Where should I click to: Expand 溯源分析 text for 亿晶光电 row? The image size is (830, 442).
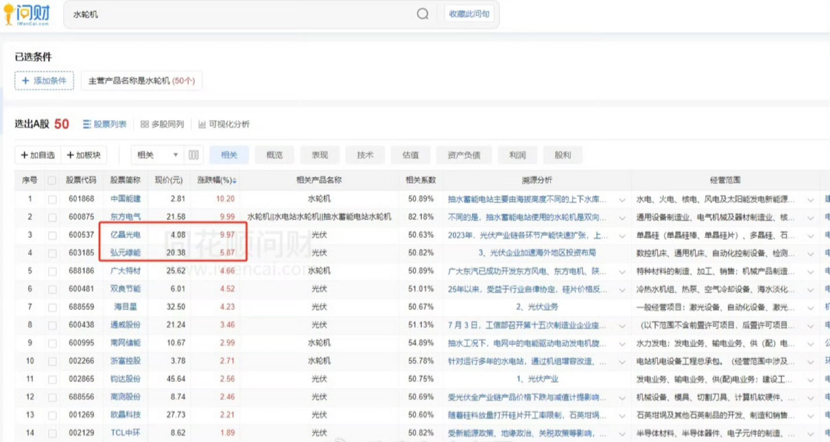[622, 236]
